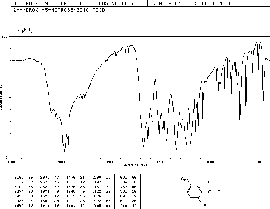Screen dimensions: 270x209
Task: Select peak table entry 1261
Action: pyautogui.click(x=71, y=206)
